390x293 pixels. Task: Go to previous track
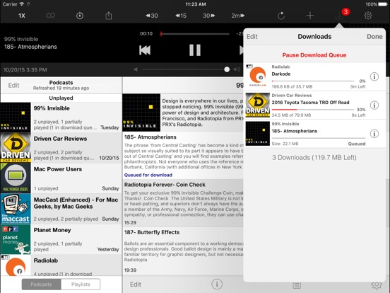point(145,50)
